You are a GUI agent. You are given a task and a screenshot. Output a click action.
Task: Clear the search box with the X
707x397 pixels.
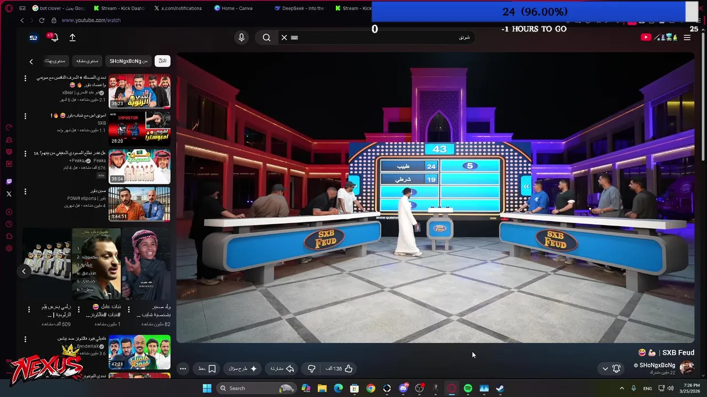click(x=284, y=37)
